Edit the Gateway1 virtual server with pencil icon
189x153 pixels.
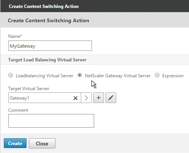[111, 98]
